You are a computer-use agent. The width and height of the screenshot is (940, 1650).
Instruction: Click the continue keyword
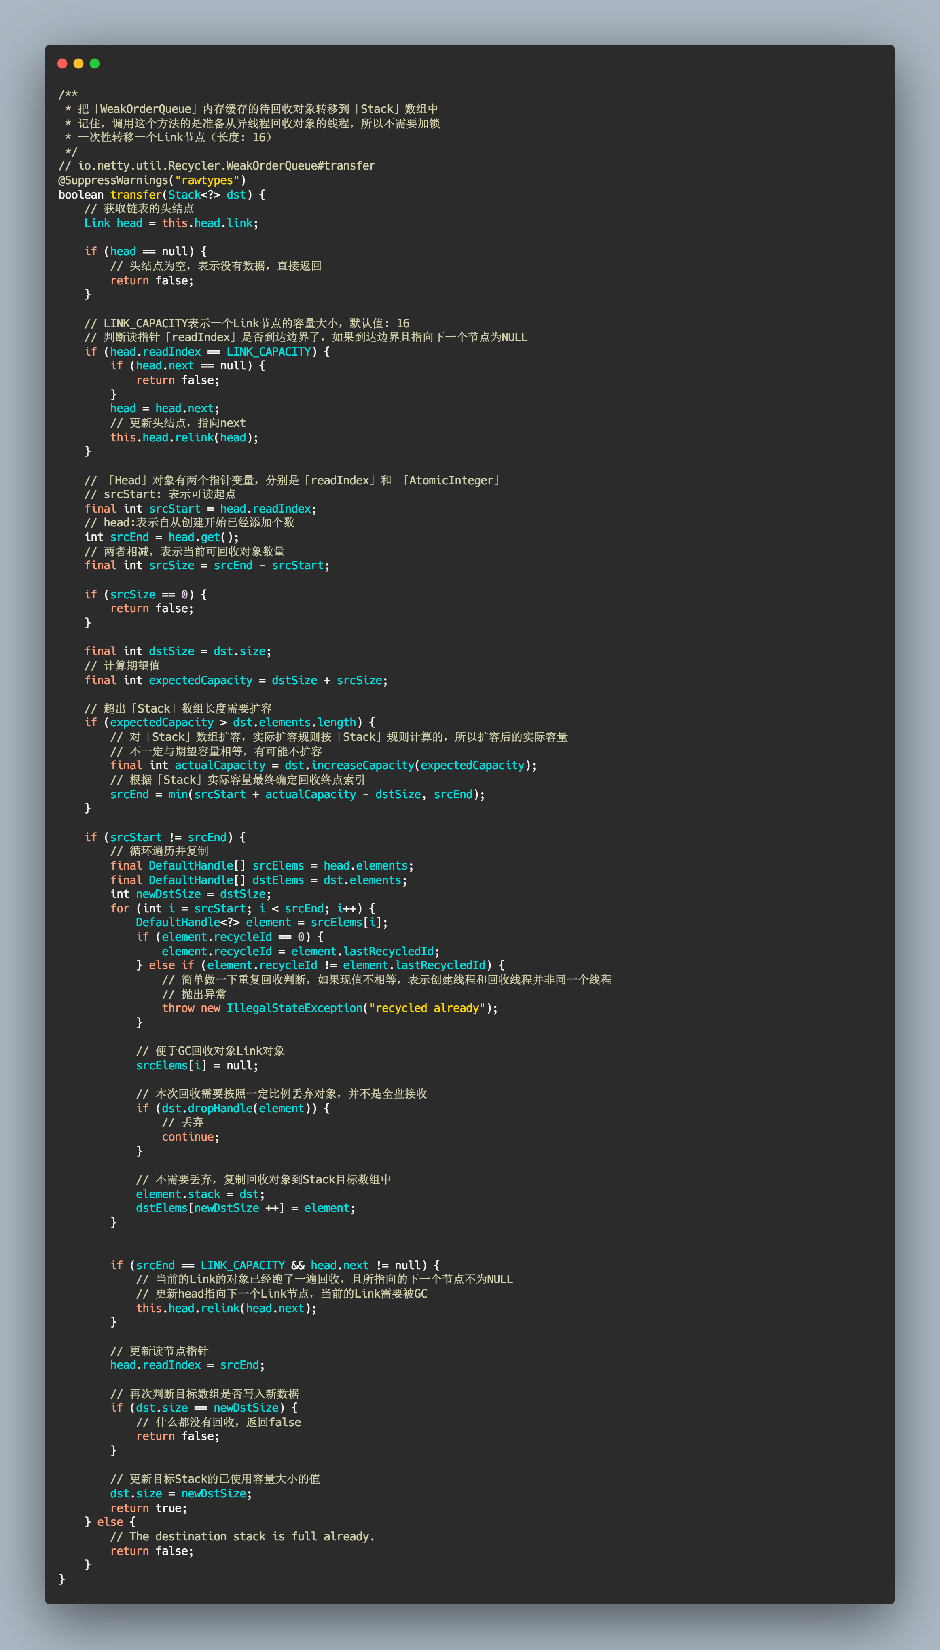[187, 1137]
